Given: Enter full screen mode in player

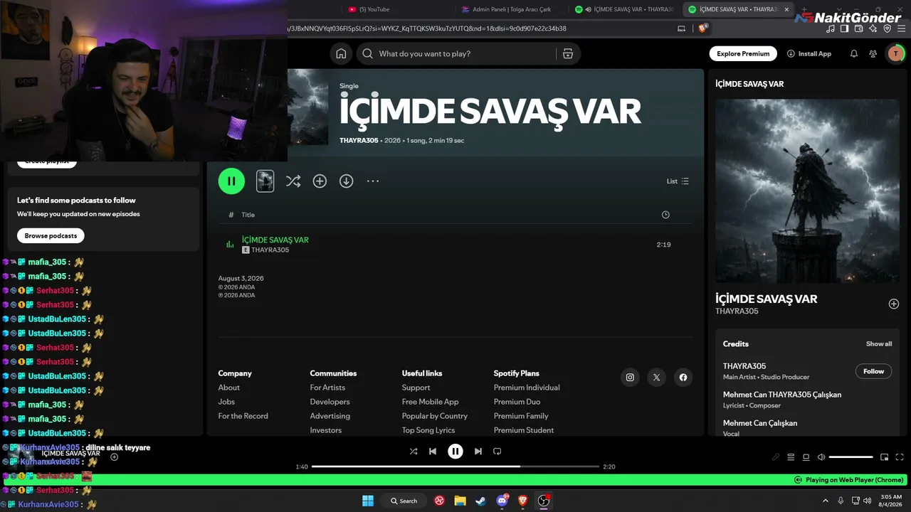Looking at the screenshot, I should pos(900,457).
